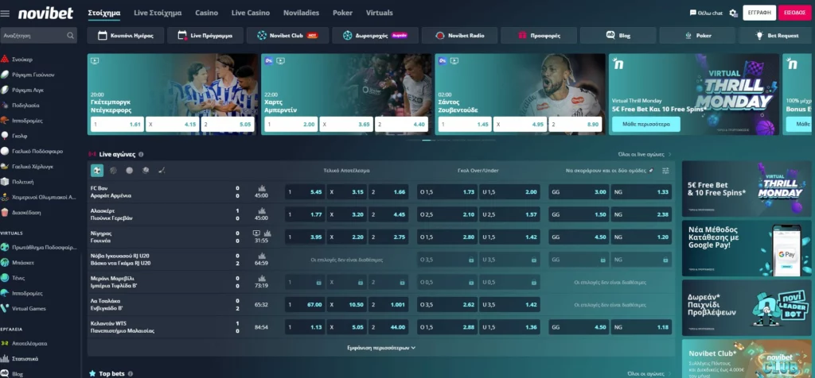Screen dimensions: 815x378
Task: Open Αποτελέσματα tool in the sidebar
Action: pyautogui.click(x=28, y=343)
